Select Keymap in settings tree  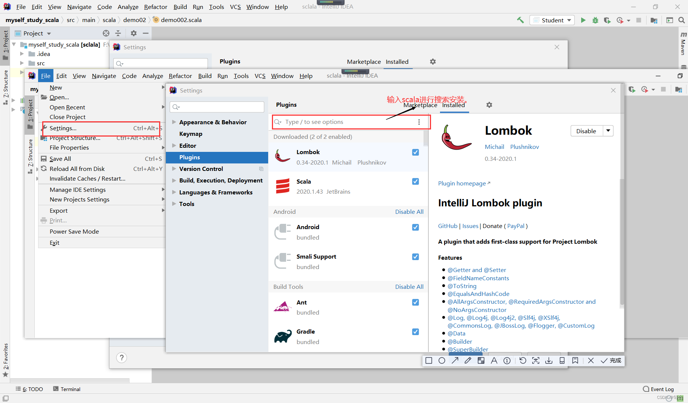point(190,134)
